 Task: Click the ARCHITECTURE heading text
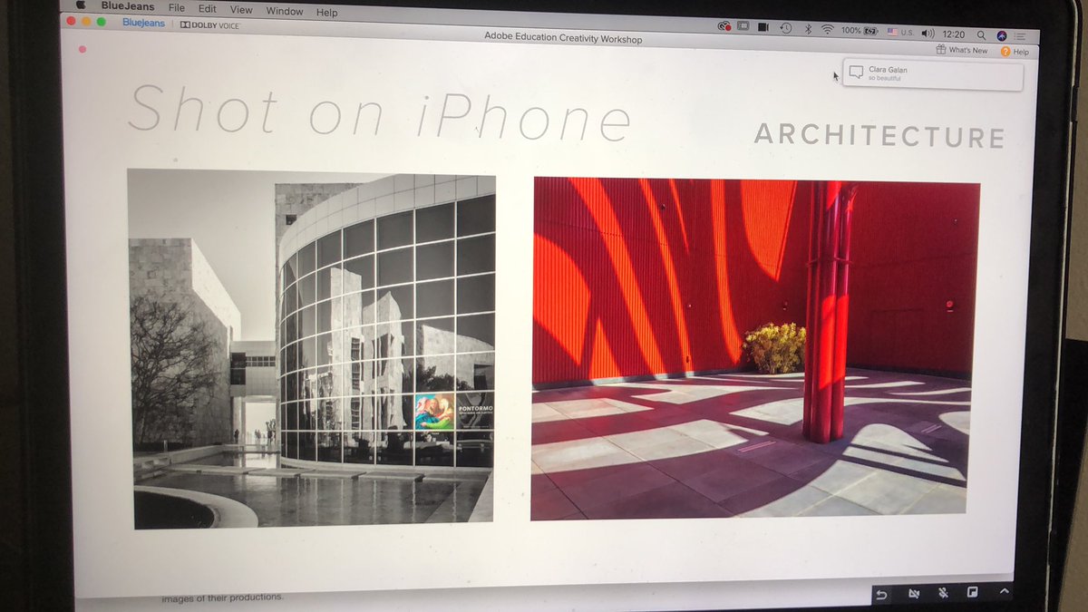(879, 136)
